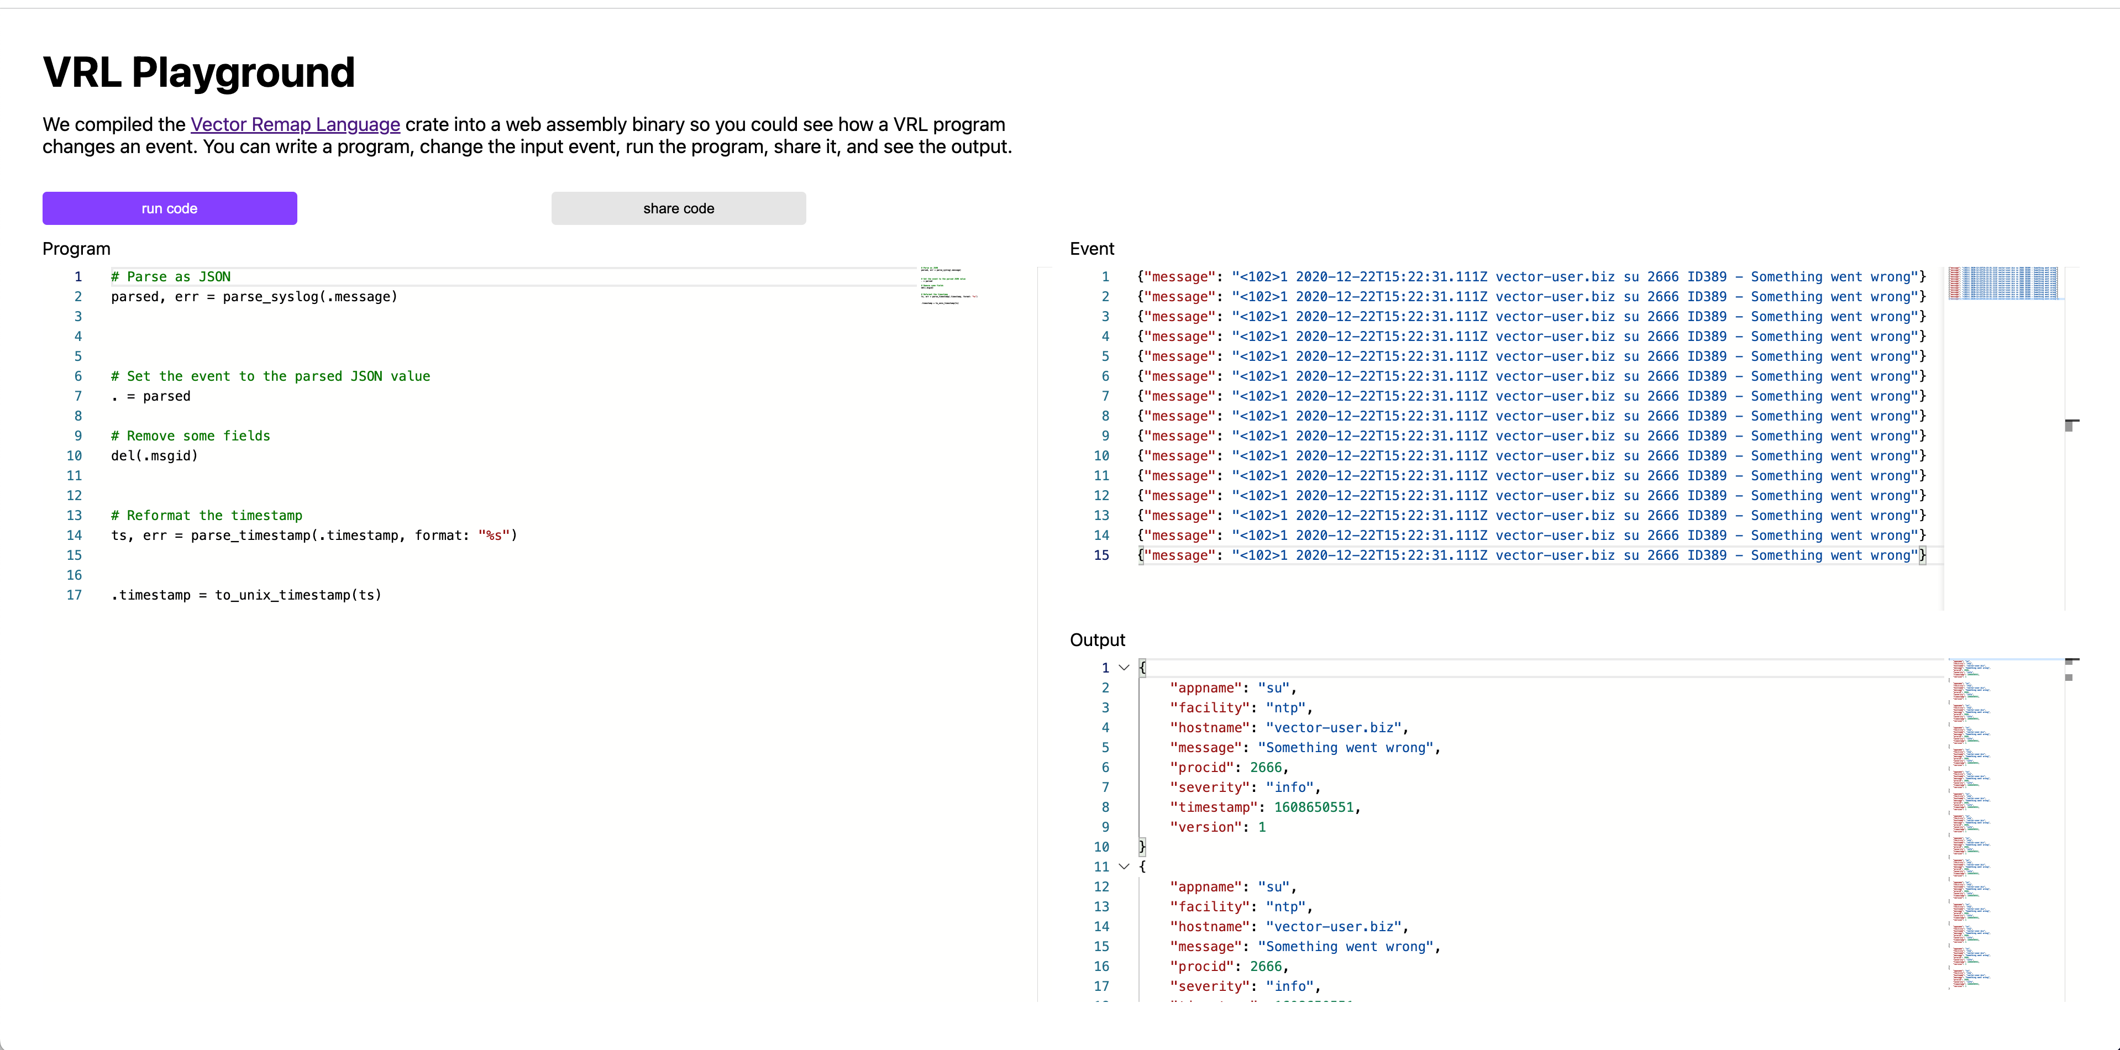Select the highlighted line 15 in the Event panel
2120x1050 pixels.
[1531, 555]
